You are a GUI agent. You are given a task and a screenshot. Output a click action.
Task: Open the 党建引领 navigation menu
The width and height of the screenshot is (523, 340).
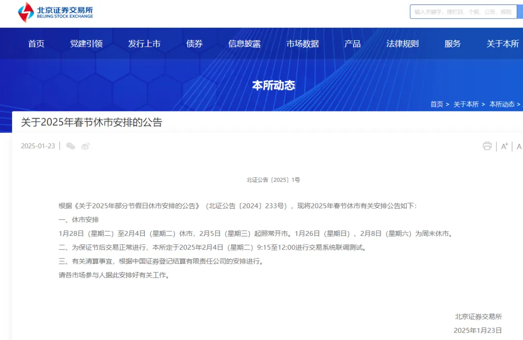click(86, 43)
